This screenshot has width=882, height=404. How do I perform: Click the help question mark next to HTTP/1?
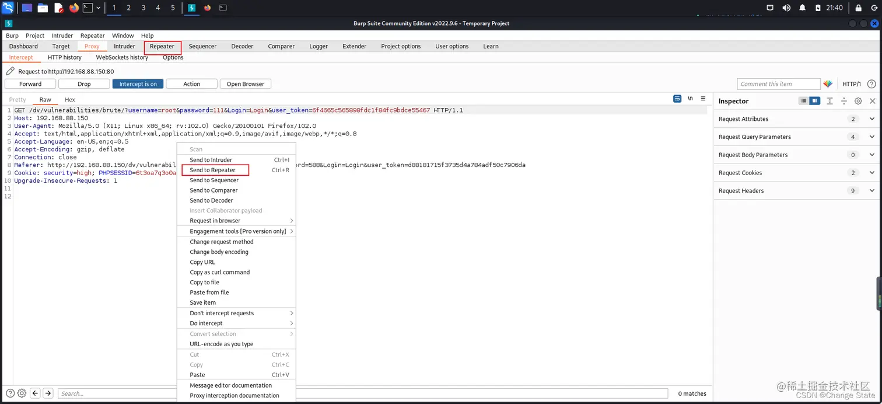click(871, 84)
